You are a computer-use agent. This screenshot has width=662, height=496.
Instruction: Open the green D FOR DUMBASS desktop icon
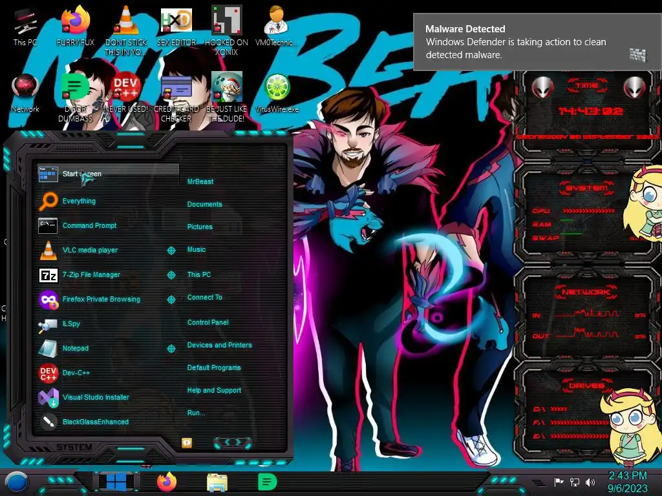pyautogui.click(x=75, y=97)
